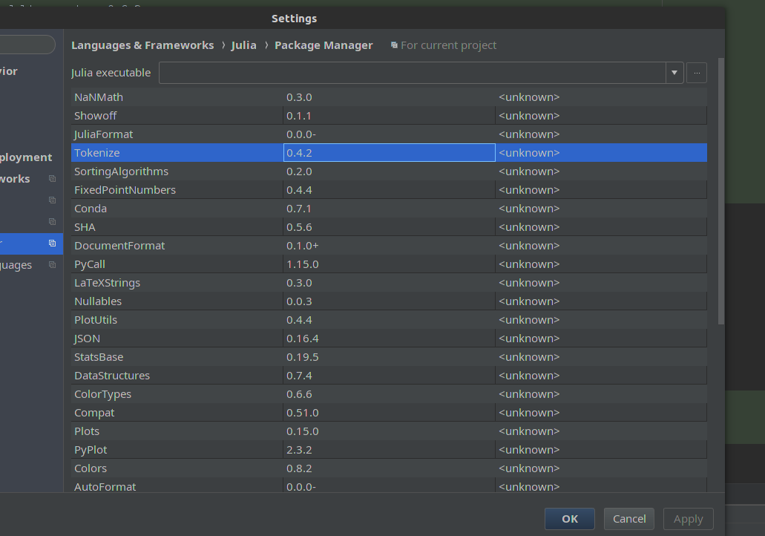Click the project icon on the highlighted sidebar item

52,243
